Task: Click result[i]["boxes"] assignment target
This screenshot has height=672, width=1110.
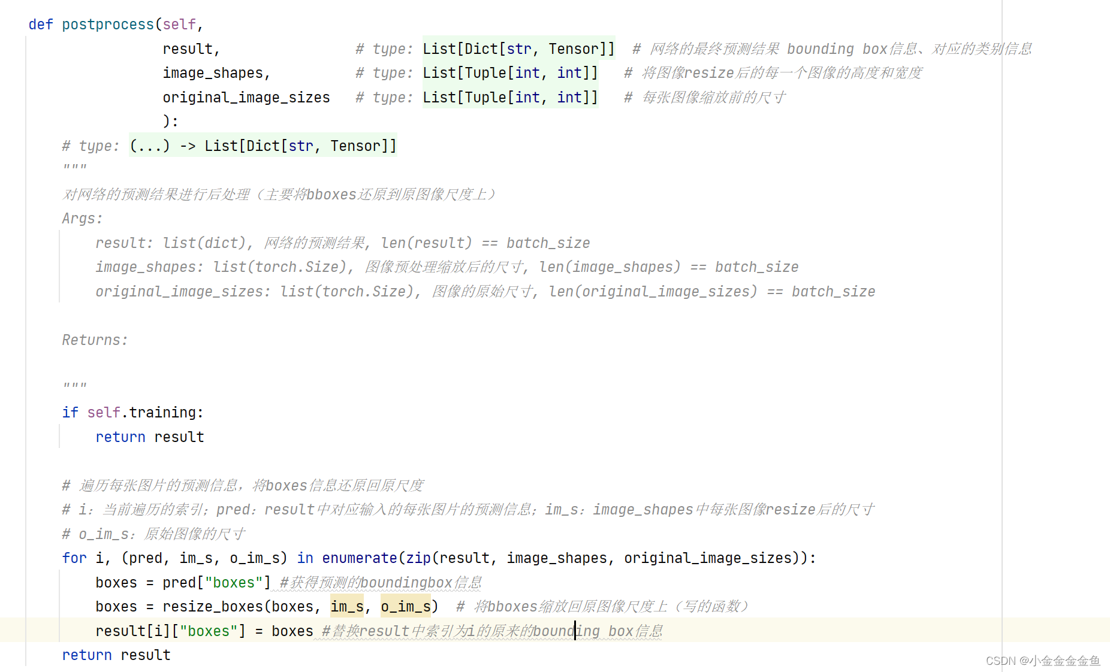Action: 171,631
